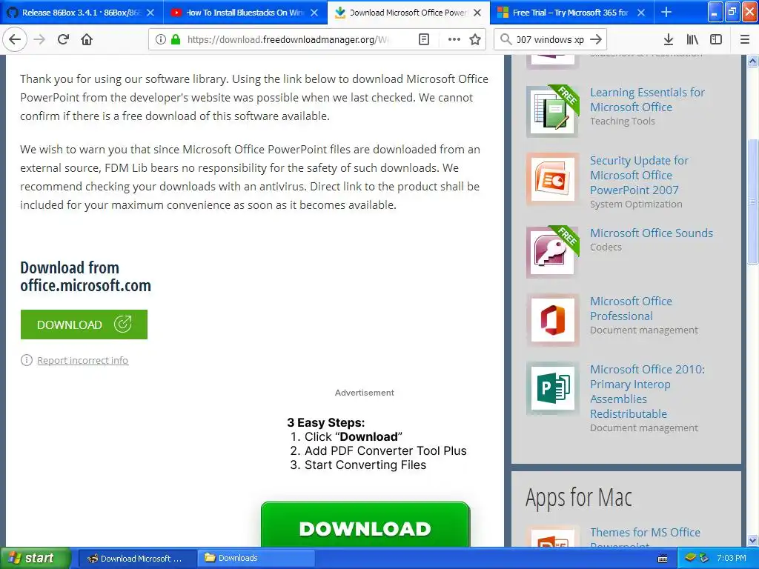Click the page scrollbar up arrow
Viewport: 759px width, 569px height.
(x=753, y=61)
